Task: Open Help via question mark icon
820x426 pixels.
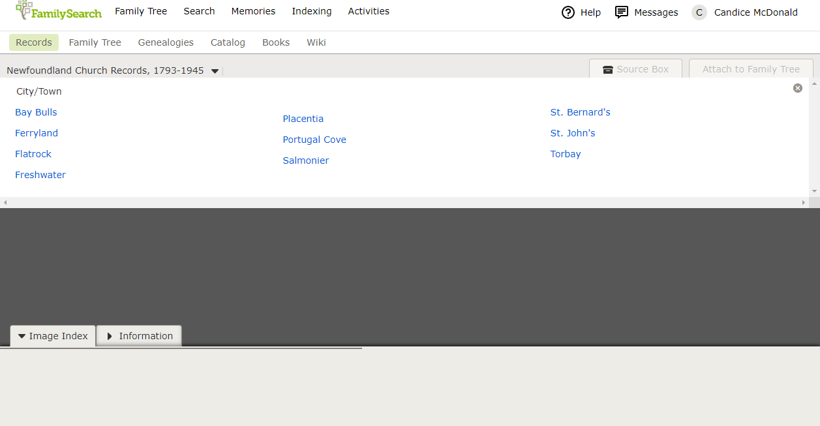Action: coord(568,12)
